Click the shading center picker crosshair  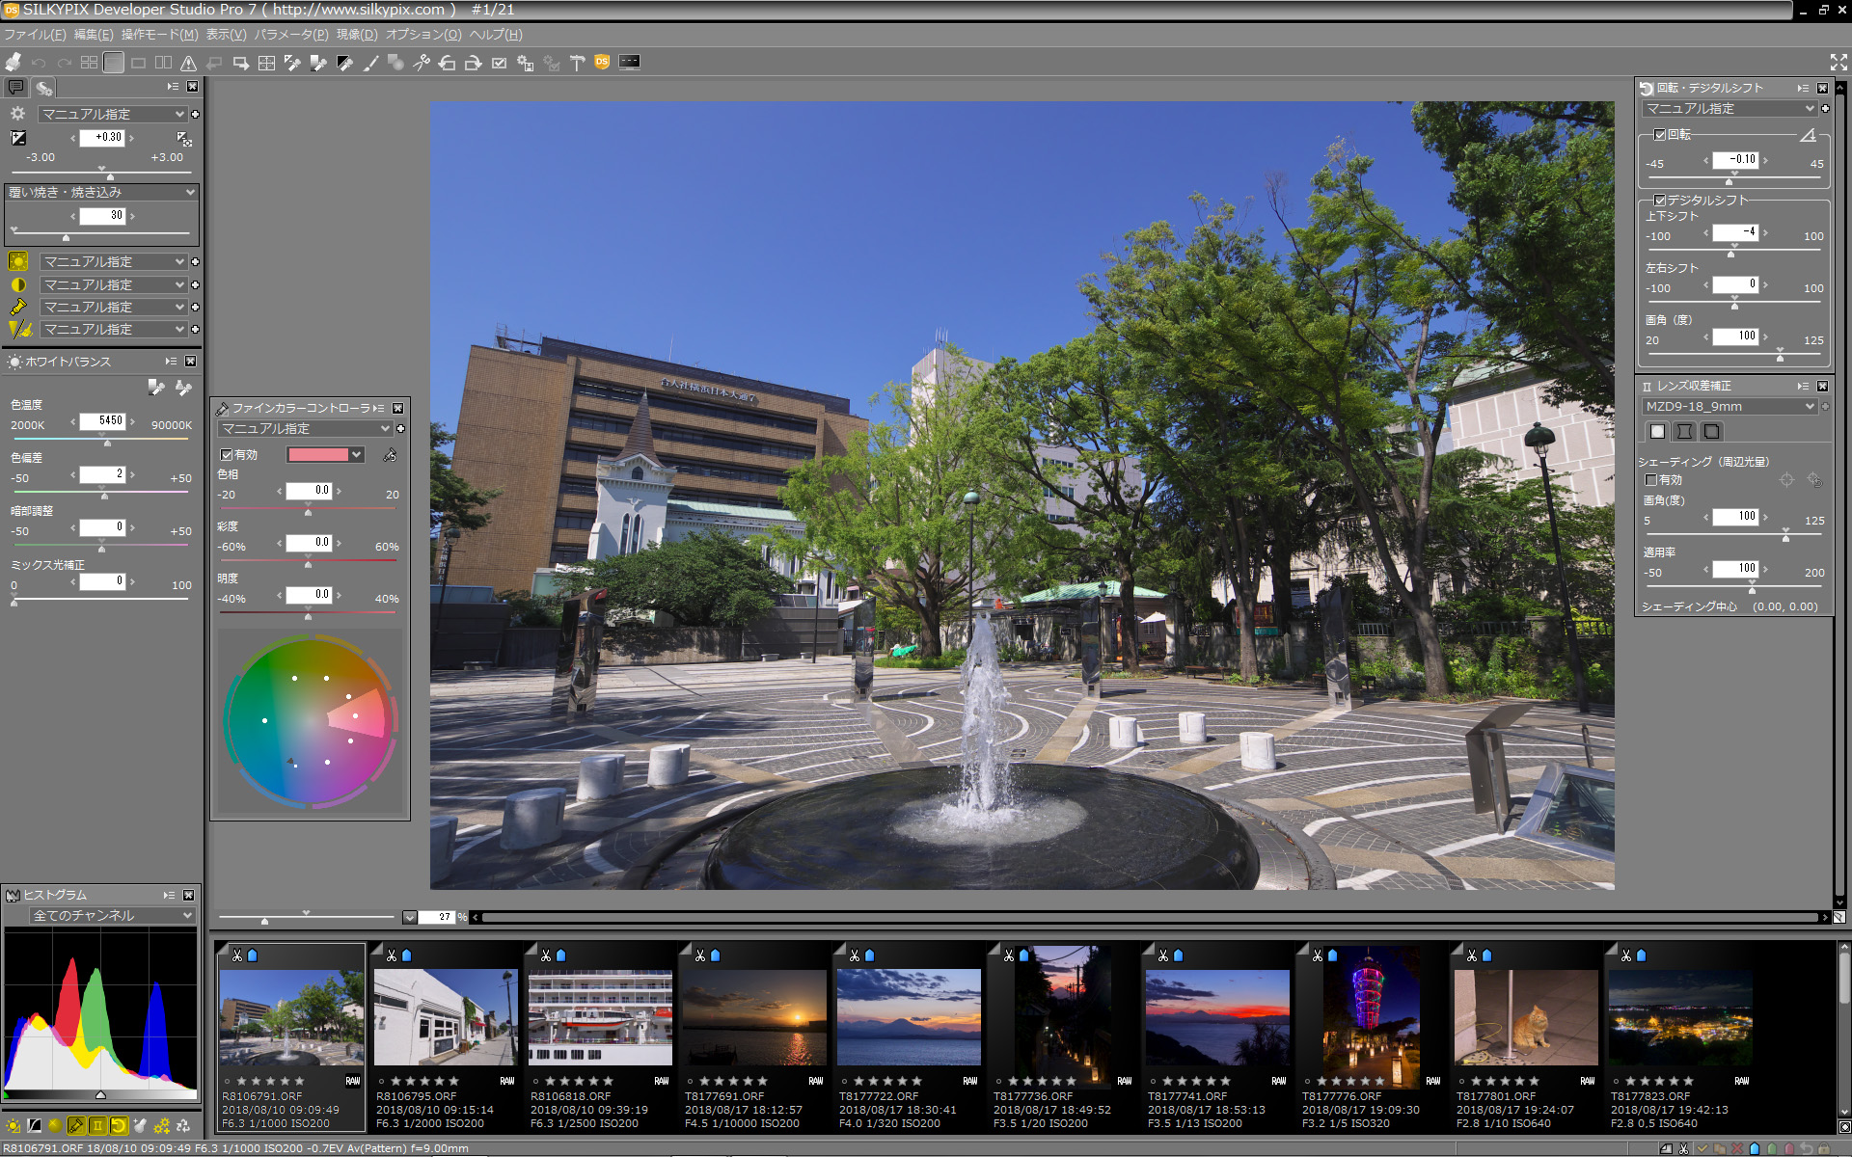(1786, 479)
